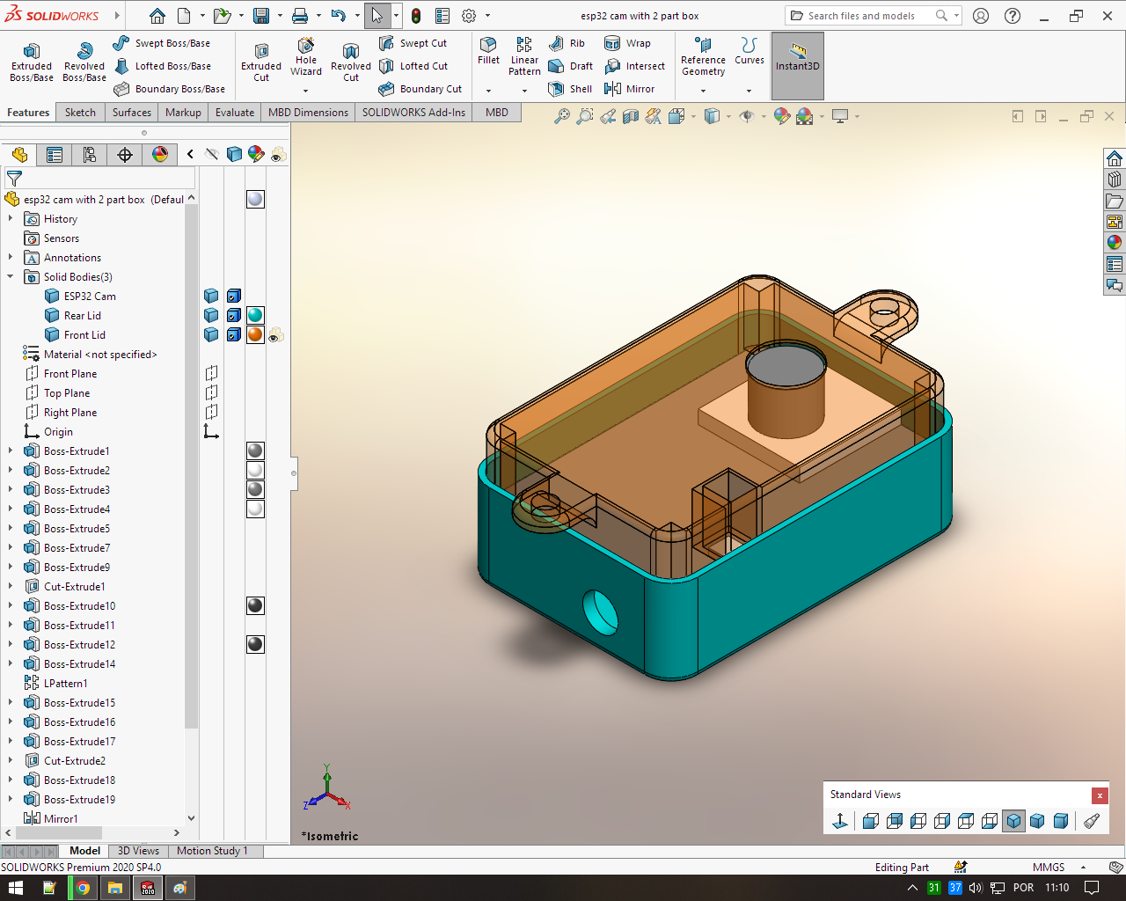
Task: Select the Linear Pattern tool
Action: coord(524,56)
